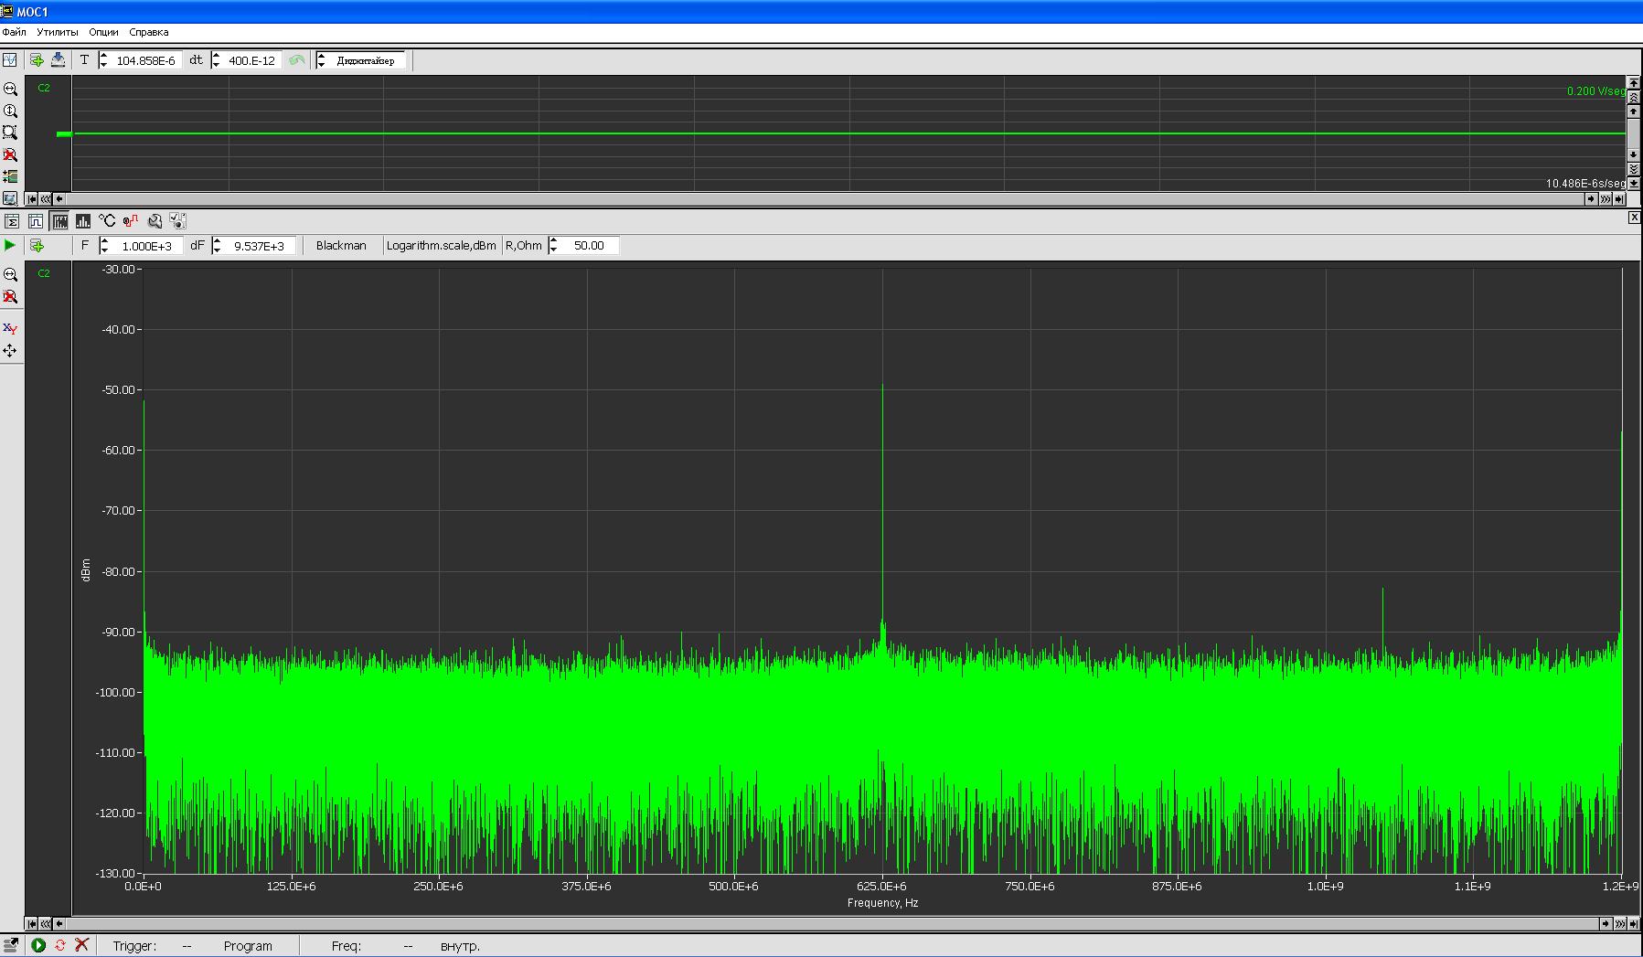Fast shift oscillogram trace downward
Image resolution: width=1643 pixels, height=957 pixels.
1634,169
